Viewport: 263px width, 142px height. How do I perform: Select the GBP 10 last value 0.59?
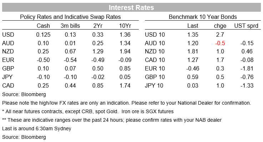(x=193, y=77)
